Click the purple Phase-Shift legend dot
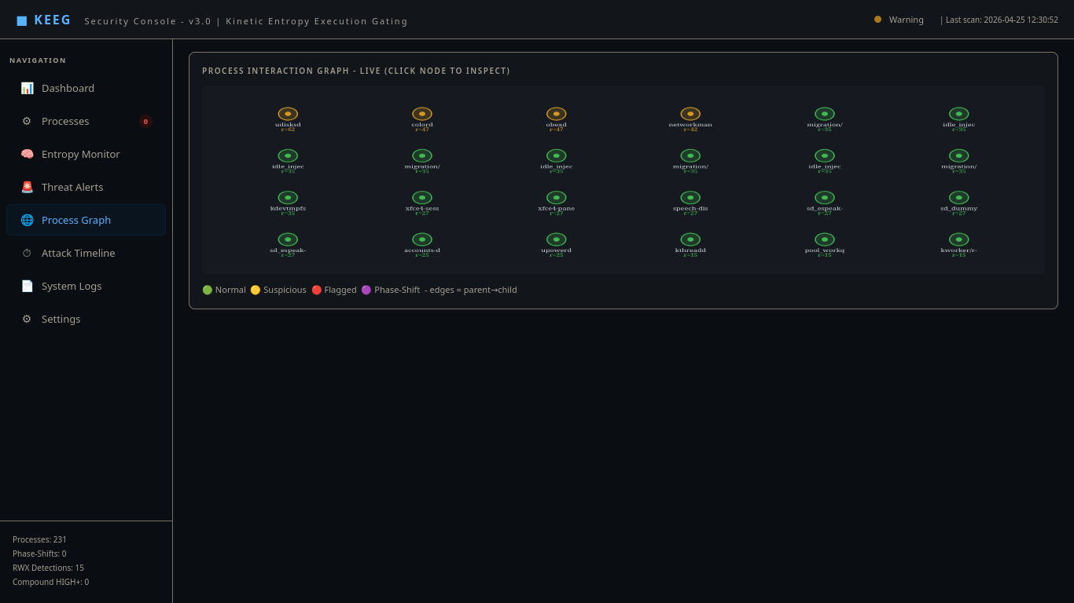The image size is (1074, 603). (x=366, y=290)
